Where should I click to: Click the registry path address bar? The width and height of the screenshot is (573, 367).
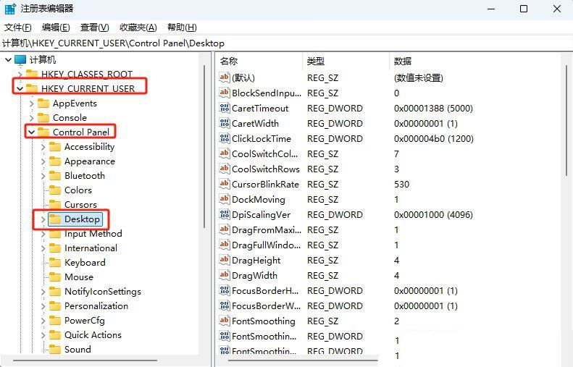coord(286,43)
